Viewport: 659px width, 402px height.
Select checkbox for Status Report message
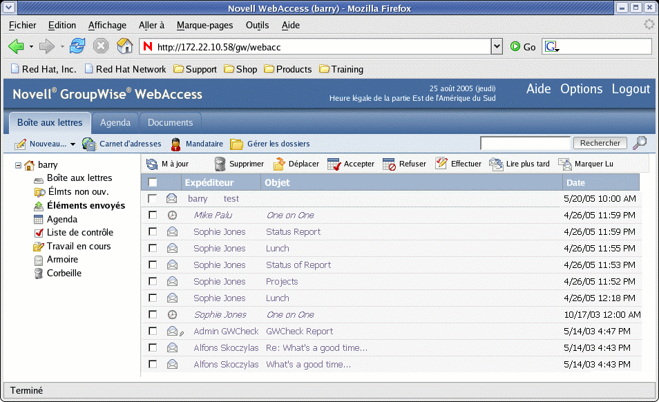click(x=153, y=231)
